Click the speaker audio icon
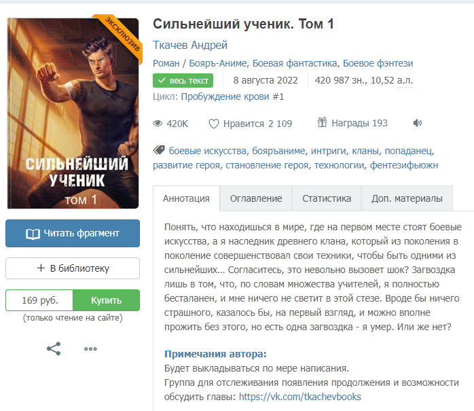 [x=418, y=123]
